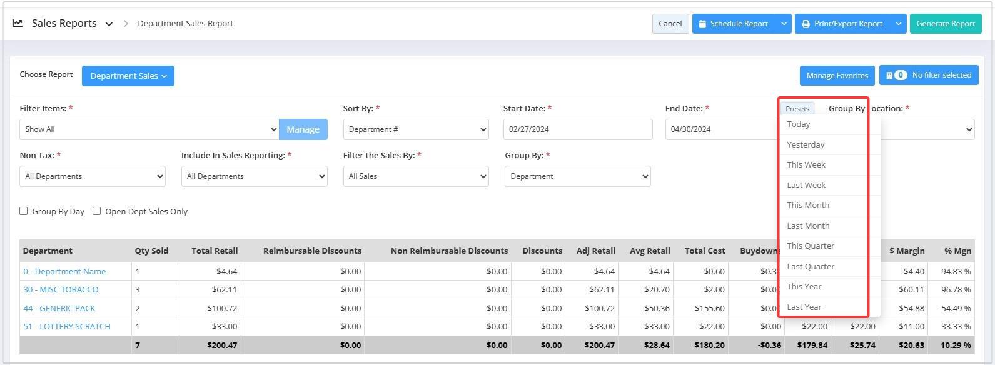This screenshot has width=995, height=365.
Task: Click the Cancel button
Action: coord(670,24)
